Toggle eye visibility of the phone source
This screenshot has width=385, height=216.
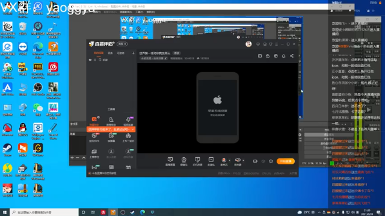[x=90, y=60]
